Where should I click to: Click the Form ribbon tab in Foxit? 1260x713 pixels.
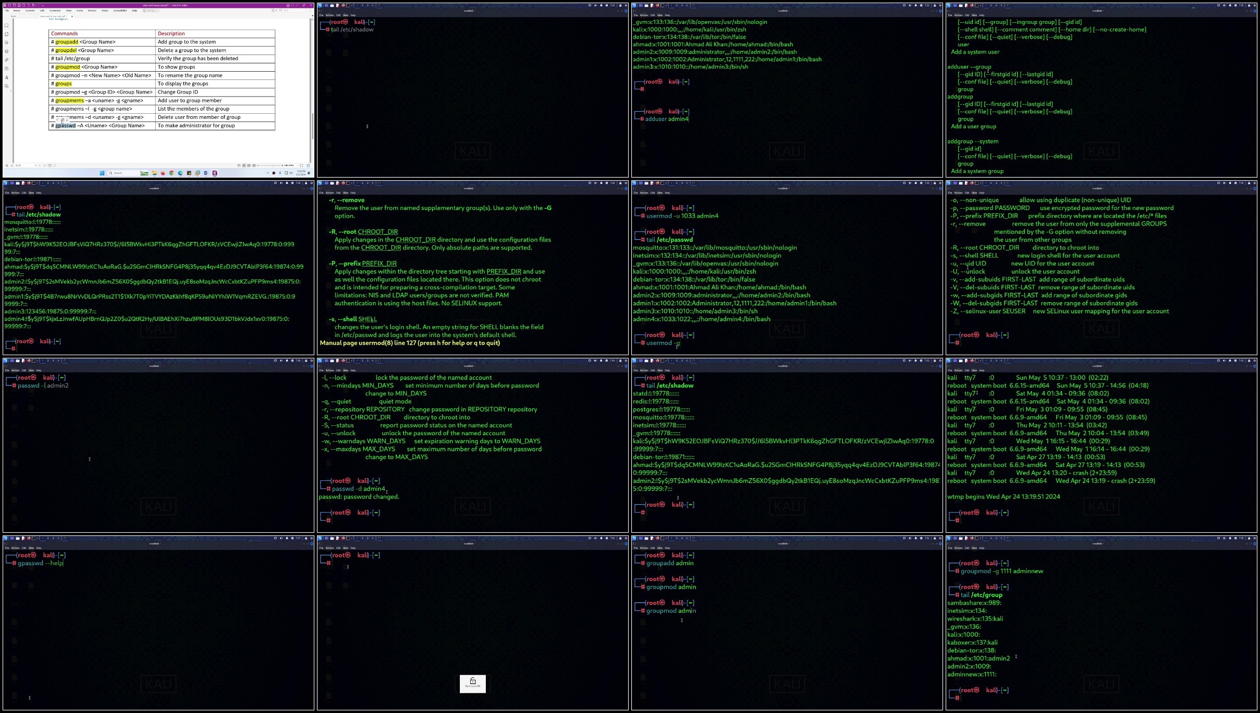[x=79, y=10]
